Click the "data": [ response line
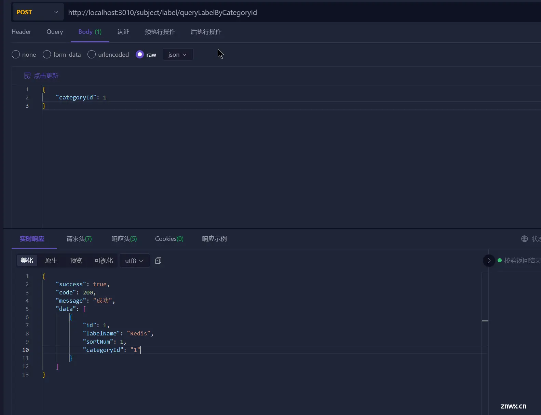The image size is (541, 415). point(71,309)
